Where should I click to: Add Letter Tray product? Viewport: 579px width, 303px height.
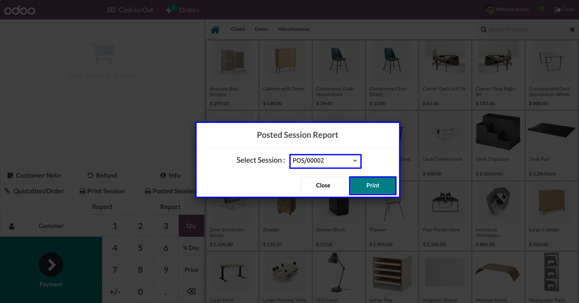(x=392, y=277)
